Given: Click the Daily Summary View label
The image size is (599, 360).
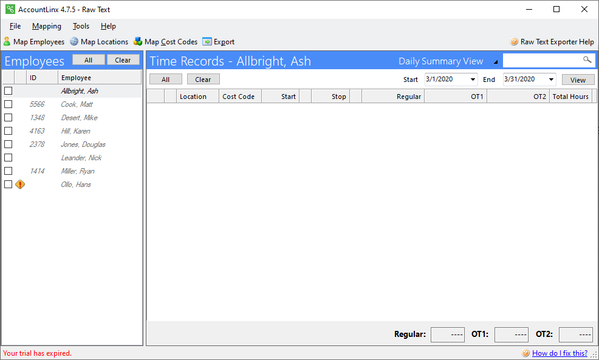Looking at the screenshot, I should (441, 61).
